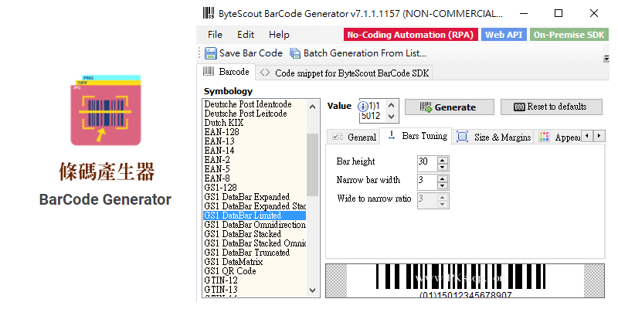Select GS1 DataBar Omnidirectional symbology
This screenshot has width=618, height=309.
(255, 225)
